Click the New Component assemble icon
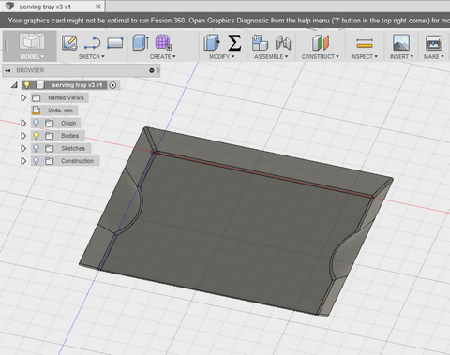Image resolution: width=450 pixels, height=355 pixels. [x=260, y=42]
